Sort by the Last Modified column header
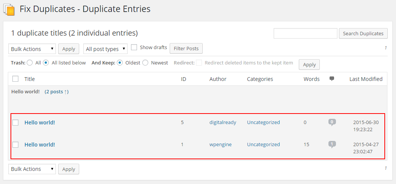The height and width of the screenshot is (184, 396). (366, 79)
